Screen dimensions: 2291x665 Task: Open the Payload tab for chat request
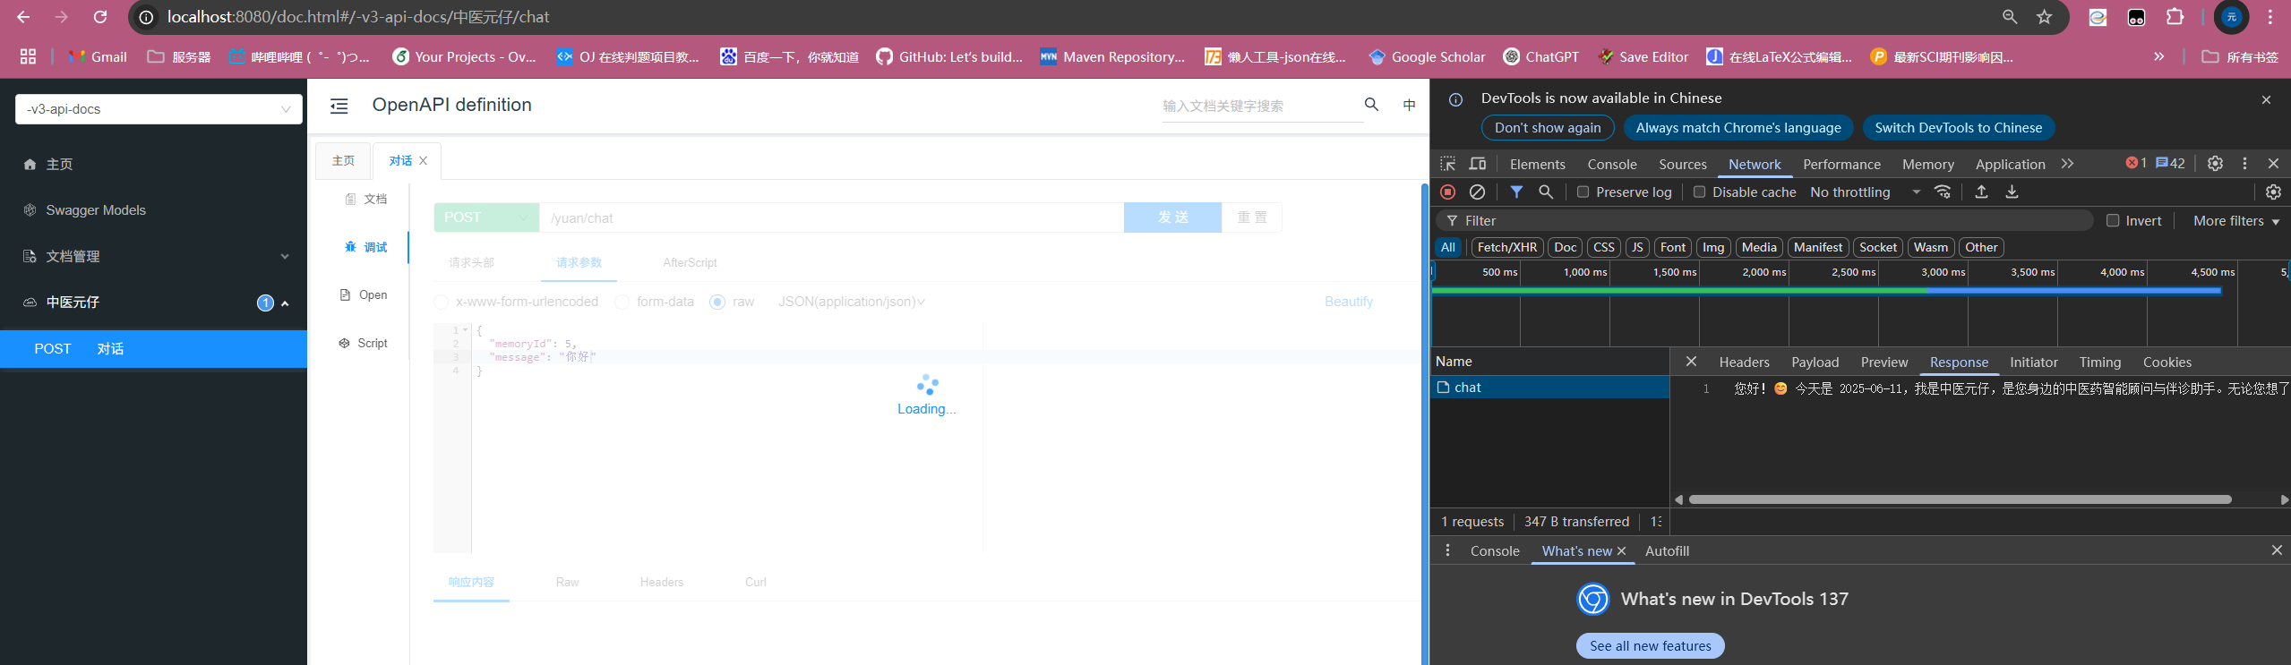point(1815,362)
